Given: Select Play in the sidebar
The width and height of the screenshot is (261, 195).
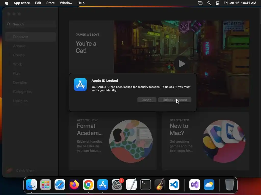Looking at the screenshot, I should [x=31, y=73].
